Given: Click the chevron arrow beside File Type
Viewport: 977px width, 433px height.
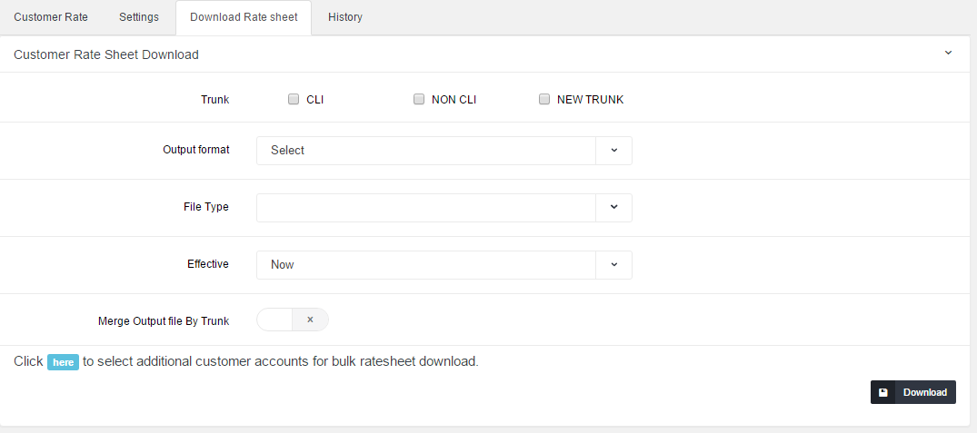Looking at the screenshot, I should click(613, 208).
